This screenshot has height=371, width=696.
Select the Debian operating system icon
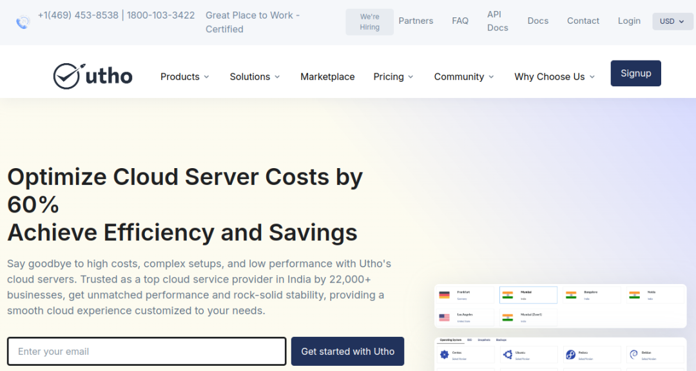[634, 355]
